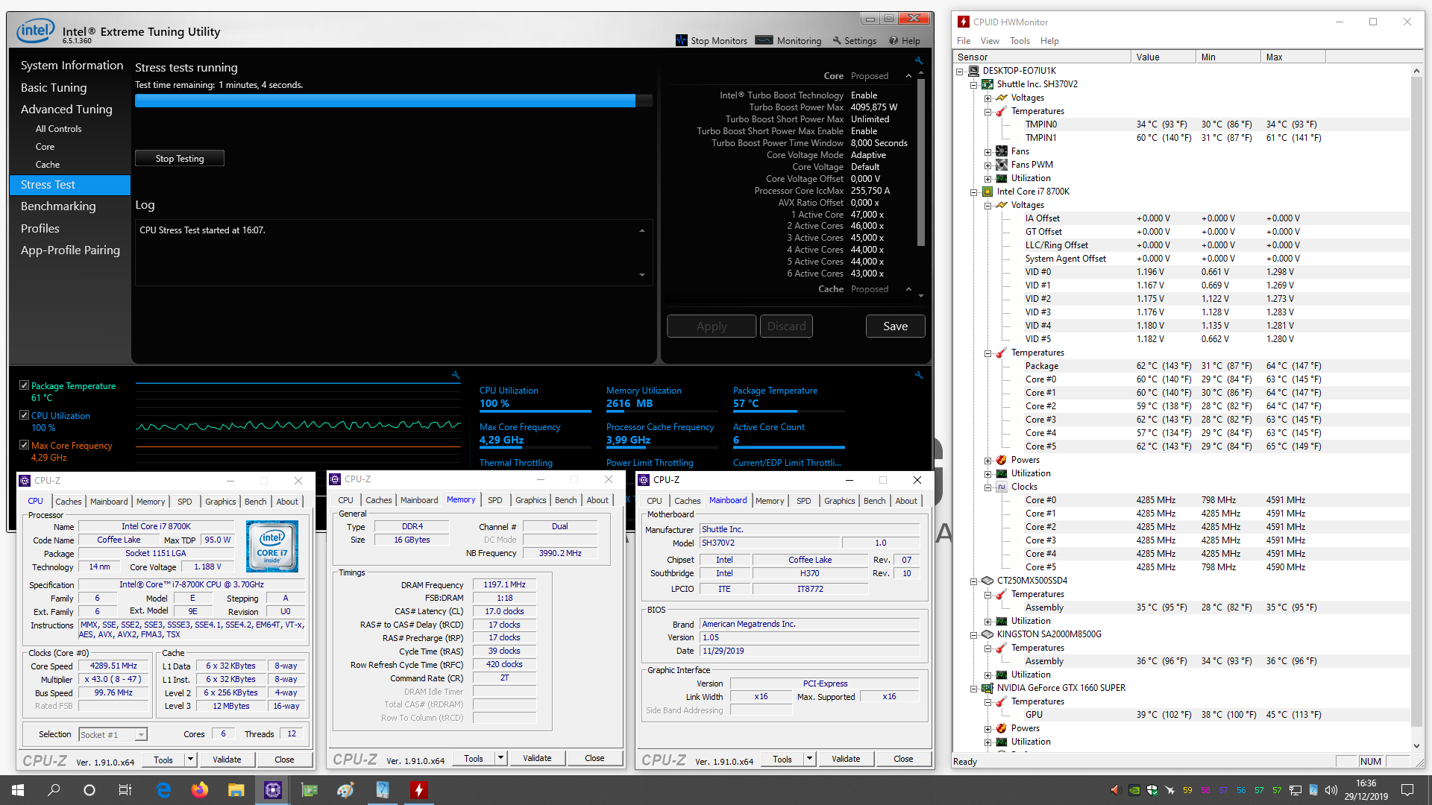The image size is (1432, 805).
Task: Open Windows Start menu
Action: [18, 790]
